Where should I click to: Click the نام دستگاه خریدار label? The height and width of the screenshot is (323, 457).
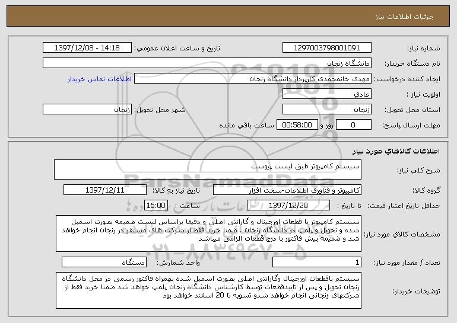(x=412, y=63)
